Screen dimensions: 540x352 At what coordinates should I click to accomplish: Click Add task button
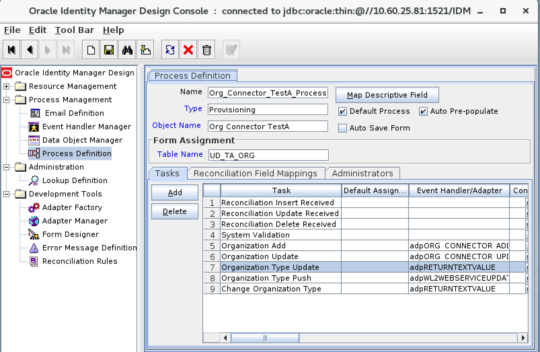175,192
